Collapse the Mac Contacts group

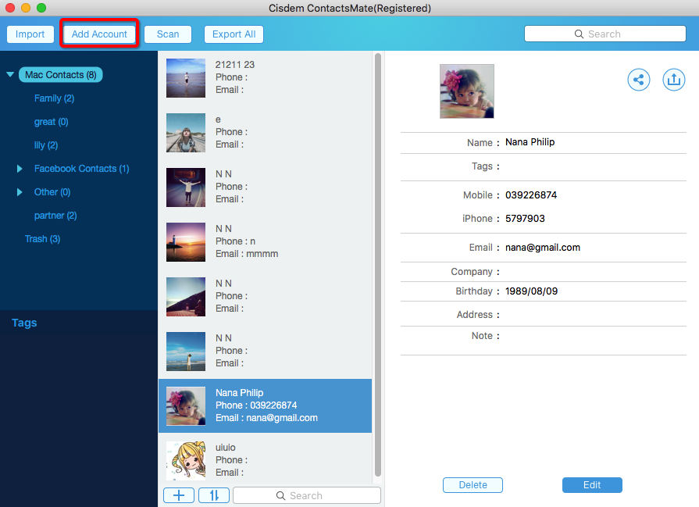coord(10,75)
